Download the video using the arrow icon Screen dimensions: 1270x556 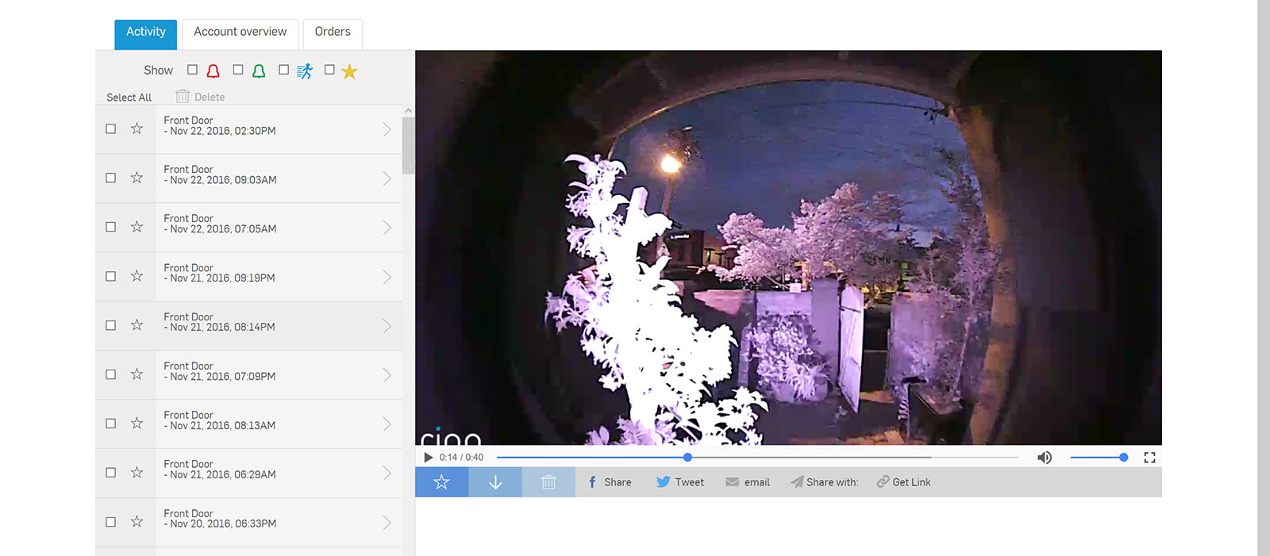click(495, 482)
